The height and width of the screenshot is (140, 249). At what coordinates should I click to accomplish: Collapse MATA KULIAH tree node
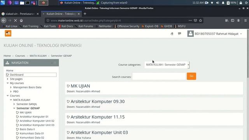(x=11, y=100)
